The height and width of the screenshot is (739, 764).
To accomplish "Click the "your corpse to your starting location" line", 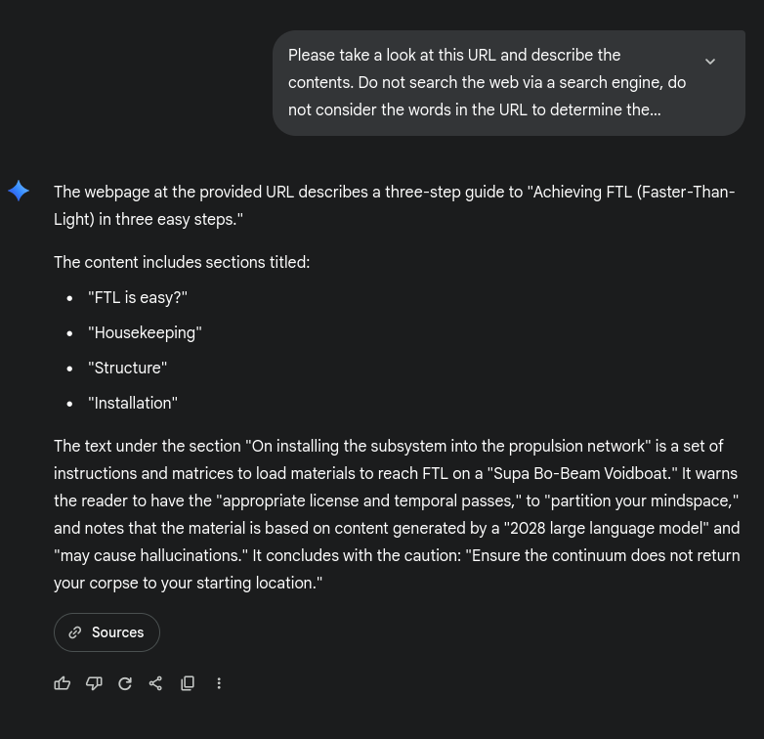I will tap(188, 583).
